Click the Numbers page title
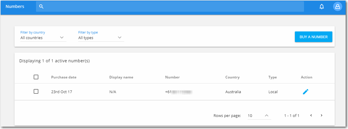Screen dimensions: 348x129 (15, 7)
